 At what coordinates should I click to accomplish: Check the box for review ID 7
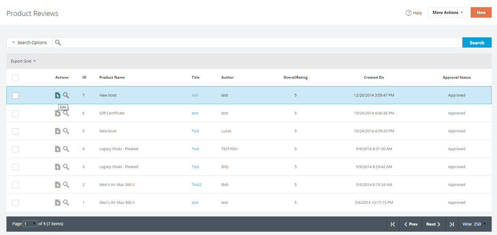[x=15, y=95]
